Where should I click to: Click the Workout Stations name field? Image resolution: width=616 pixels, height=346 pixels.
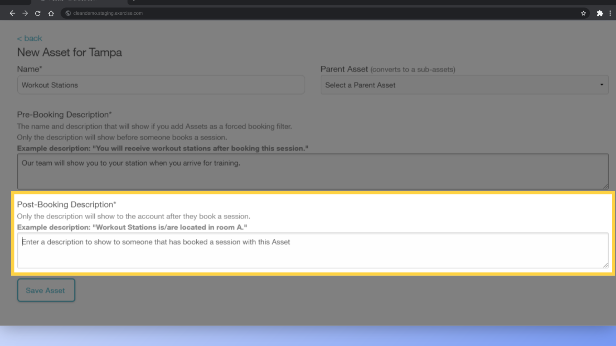(160, 85)
